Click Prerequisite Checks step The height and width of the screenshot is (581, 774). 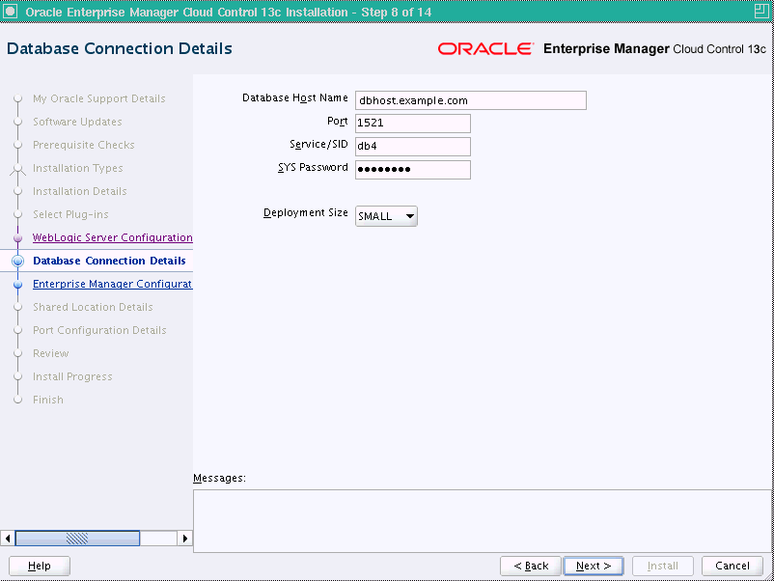tap(83, 145)
